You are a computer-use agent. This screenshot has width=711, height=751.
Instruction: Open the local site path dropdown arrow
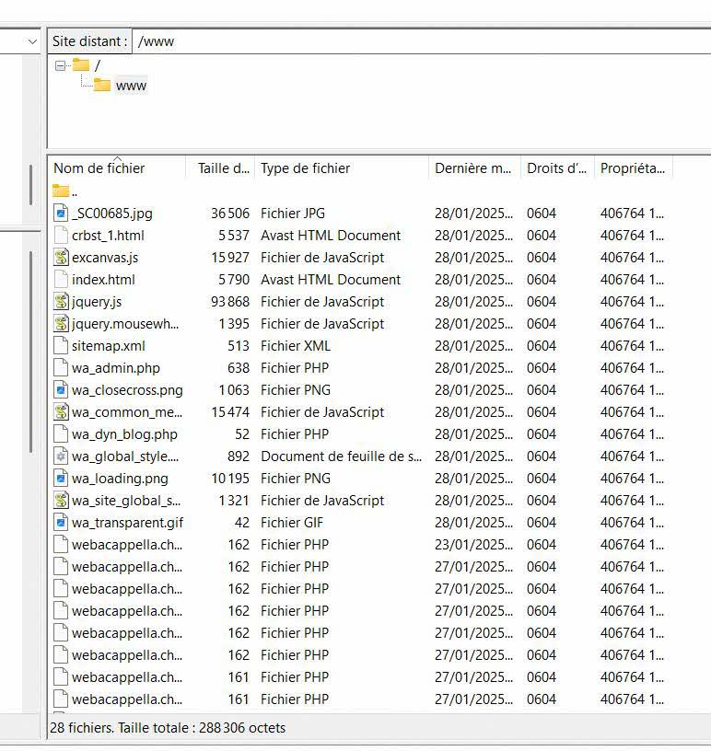coord(33,41)
